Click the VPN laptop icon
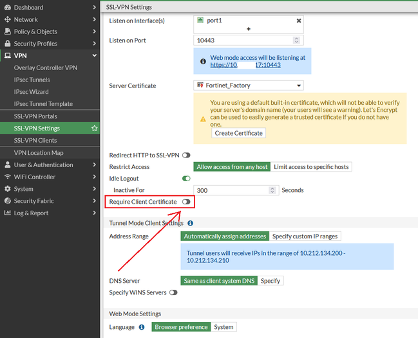 8,55
